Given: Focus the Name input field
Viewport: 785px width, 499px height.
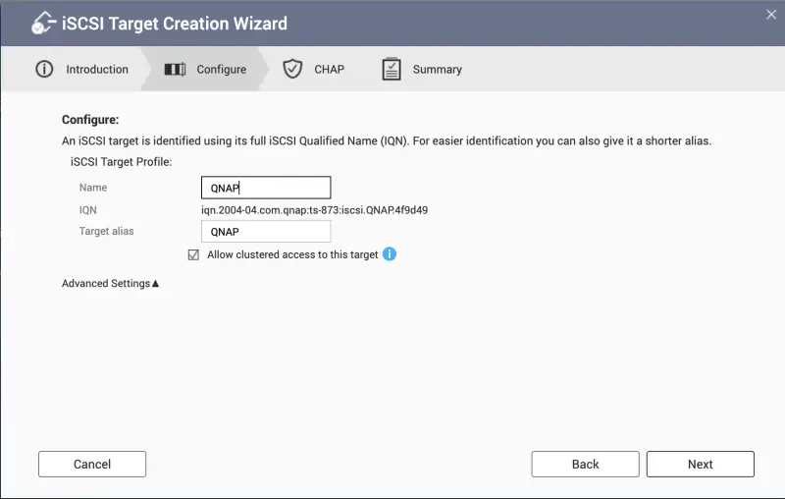Looking at the screenshot, I should [x=266, y=188].
